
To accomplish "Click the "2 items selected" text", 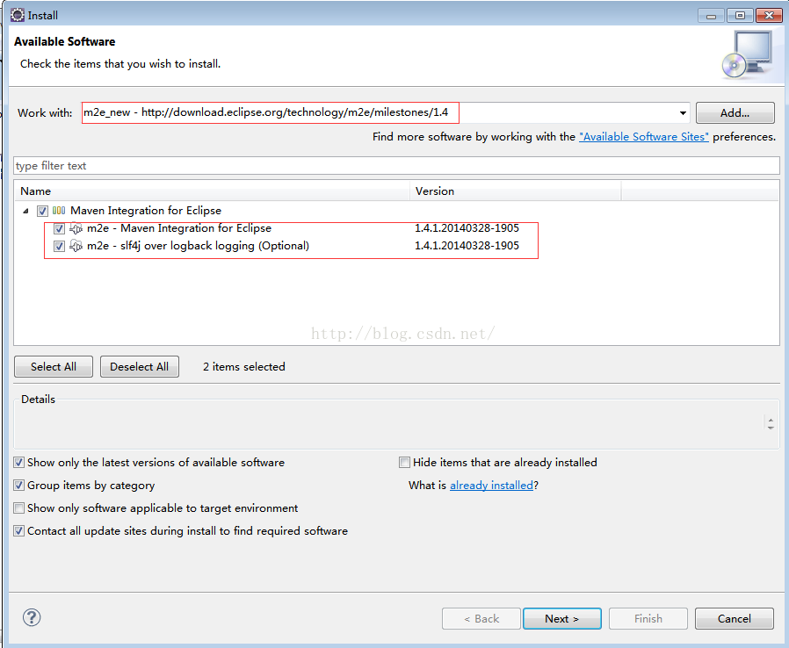I will [244, 367].
